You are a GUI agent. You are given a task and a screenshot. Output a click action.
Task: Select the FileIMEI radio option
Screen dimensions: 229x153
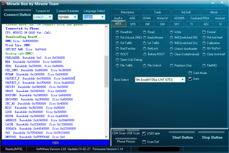click(204, 66)
